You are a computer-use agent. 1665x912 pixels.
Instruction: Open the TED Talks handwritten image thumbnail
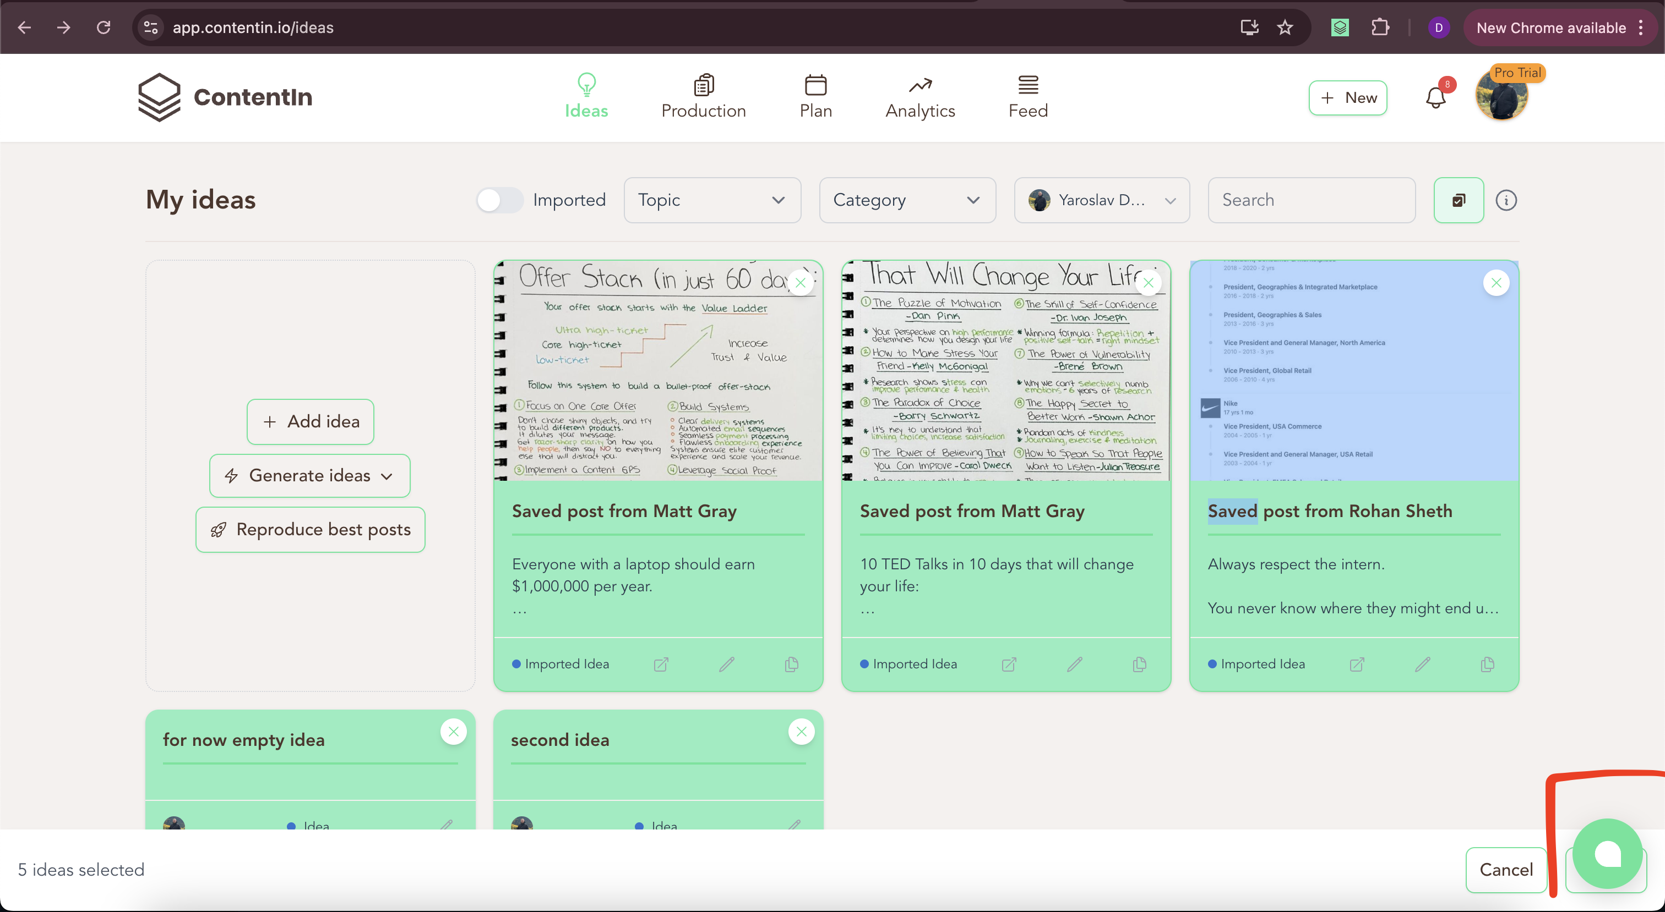coord(1006,371)
